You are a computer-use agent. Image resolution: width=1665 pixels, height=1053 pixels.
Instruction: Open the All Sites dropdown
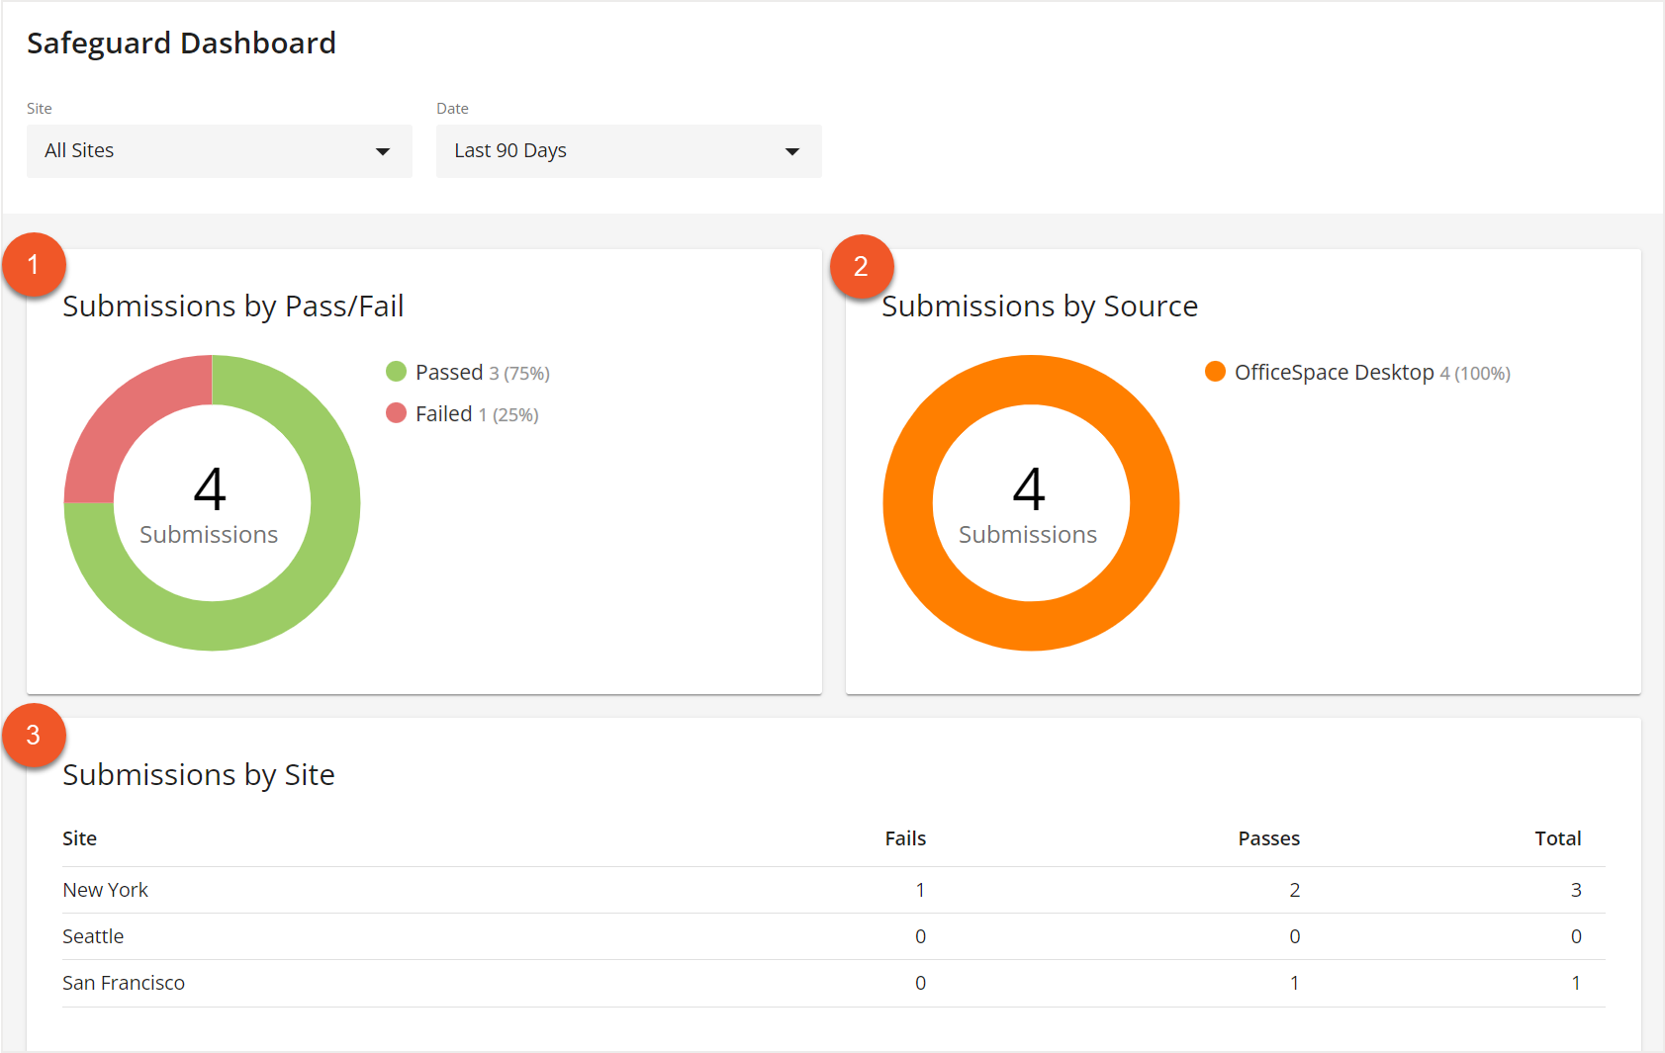[219, 151]
